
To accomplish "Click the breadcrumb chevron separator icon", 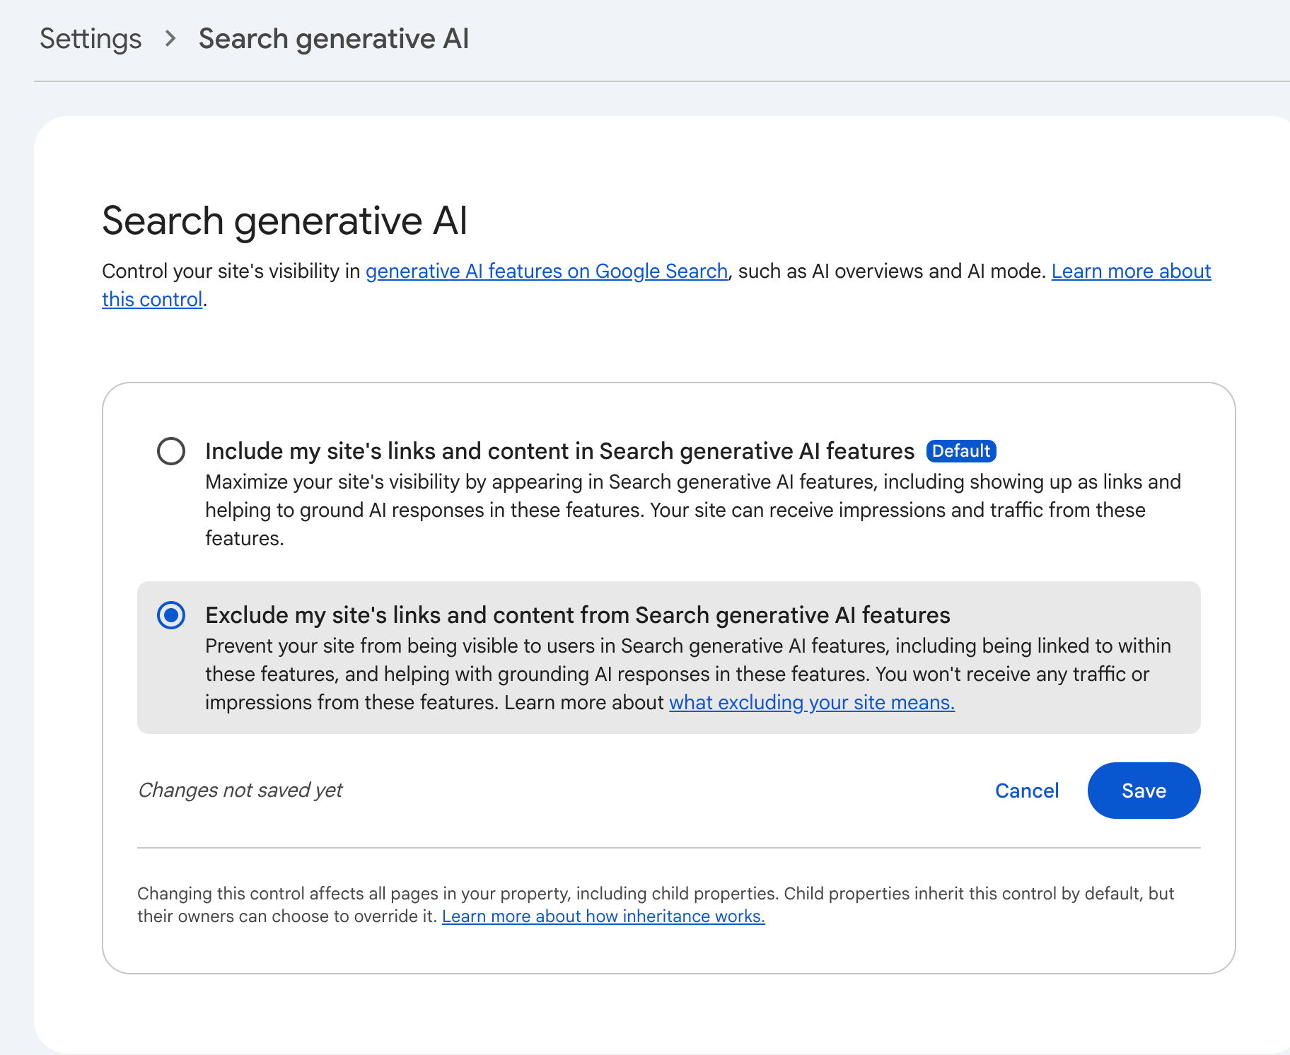I will pos(170,39).
